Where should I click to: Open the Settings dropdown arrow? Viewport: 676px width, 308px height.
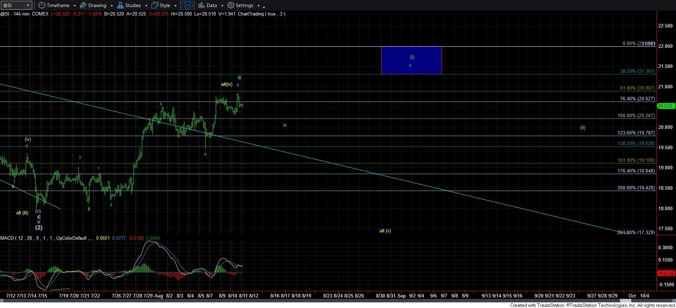point(258,6)
